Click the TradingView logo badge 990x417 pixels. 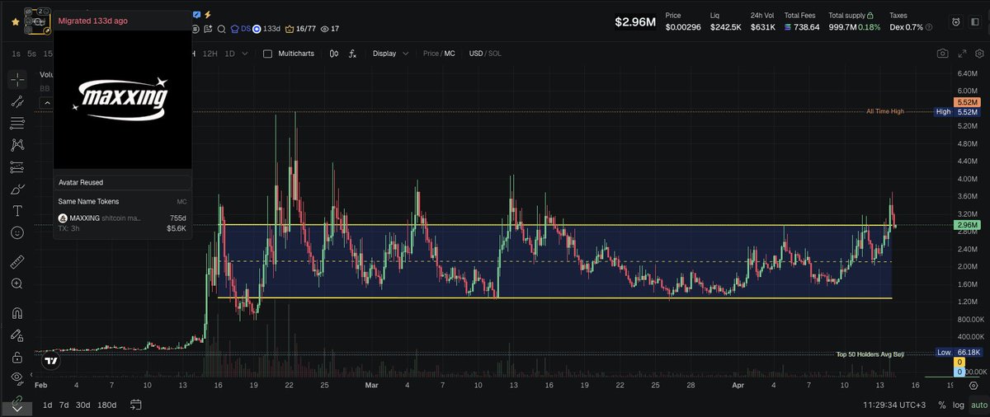coord(51,360)
